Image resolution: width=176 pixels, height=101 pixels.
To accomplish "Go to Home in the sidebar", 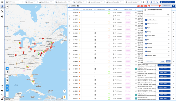I will pyautogui.click(x=2, y=7).
